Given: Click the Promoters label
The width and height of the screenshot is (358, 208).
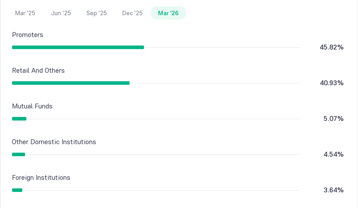Looking at the screenshot, I should [28, 35].
